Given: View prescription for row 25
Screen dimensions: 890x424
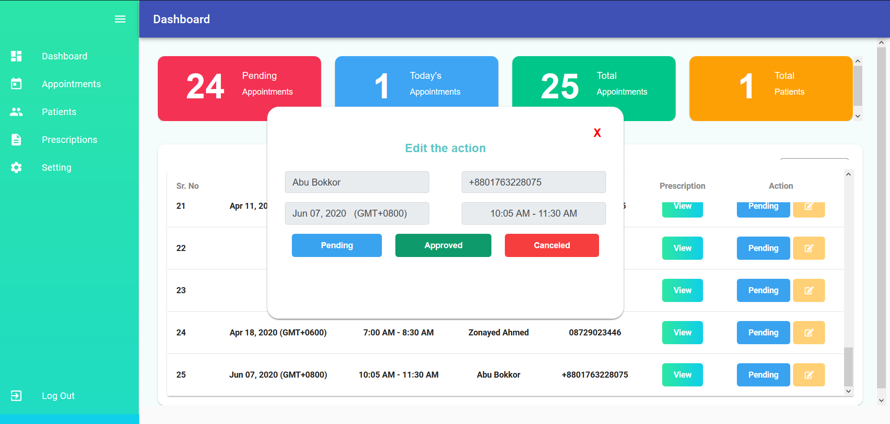Looking at the screenshot, I should (683, 375).
